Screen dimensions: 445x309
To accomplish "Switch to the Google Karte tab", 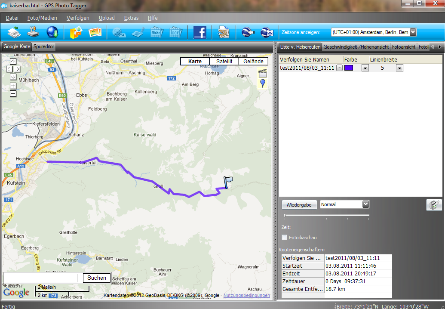I will coord(17,46).
